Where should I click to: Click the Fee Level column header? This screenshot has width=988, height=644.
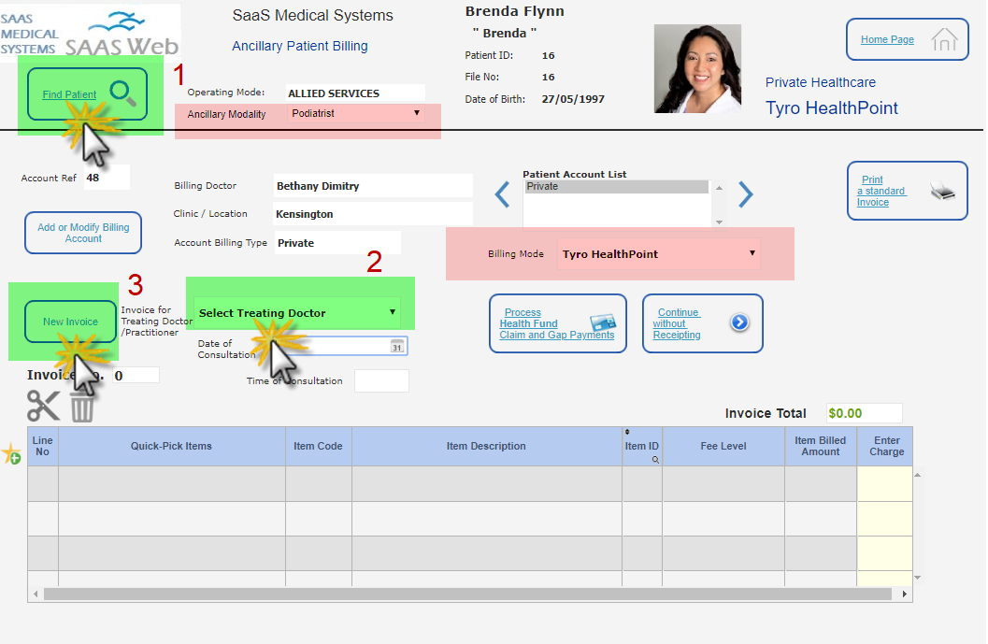pos(723,446)
